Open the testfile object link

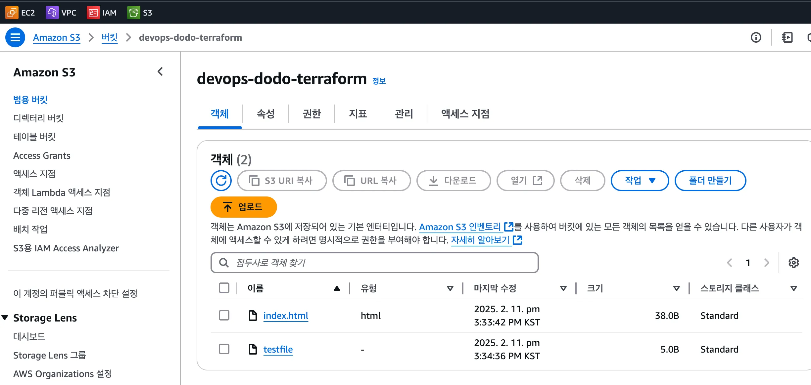pyautogui.click(x=278, y=349)
